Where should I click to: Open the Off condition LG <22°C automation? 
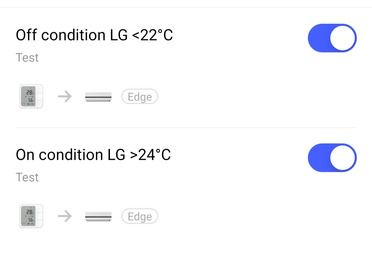pyautogui.click(x=94, y=35)
